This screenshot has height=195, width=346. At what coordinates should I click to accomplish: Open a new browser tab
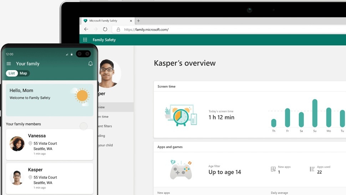138,21
